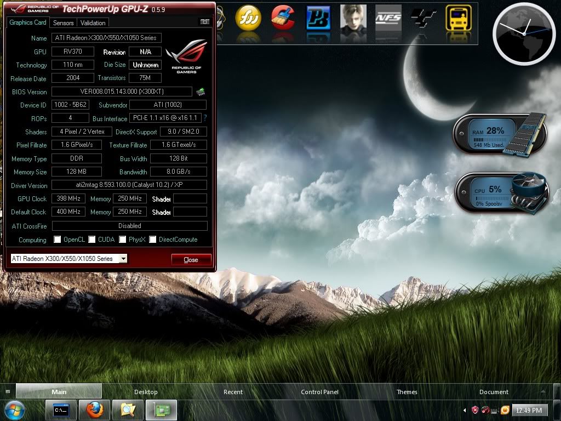This screenshot has height=421, width=561.
Task: Enable the DirectCompute checkbox
Action: (x=153, y=240)
